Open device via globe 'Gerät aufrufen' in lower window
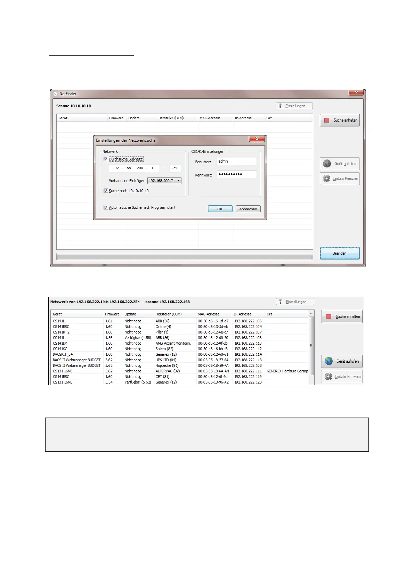Viewport: 414px width, 585px height. pyautogui.click(x=342, y=361)
